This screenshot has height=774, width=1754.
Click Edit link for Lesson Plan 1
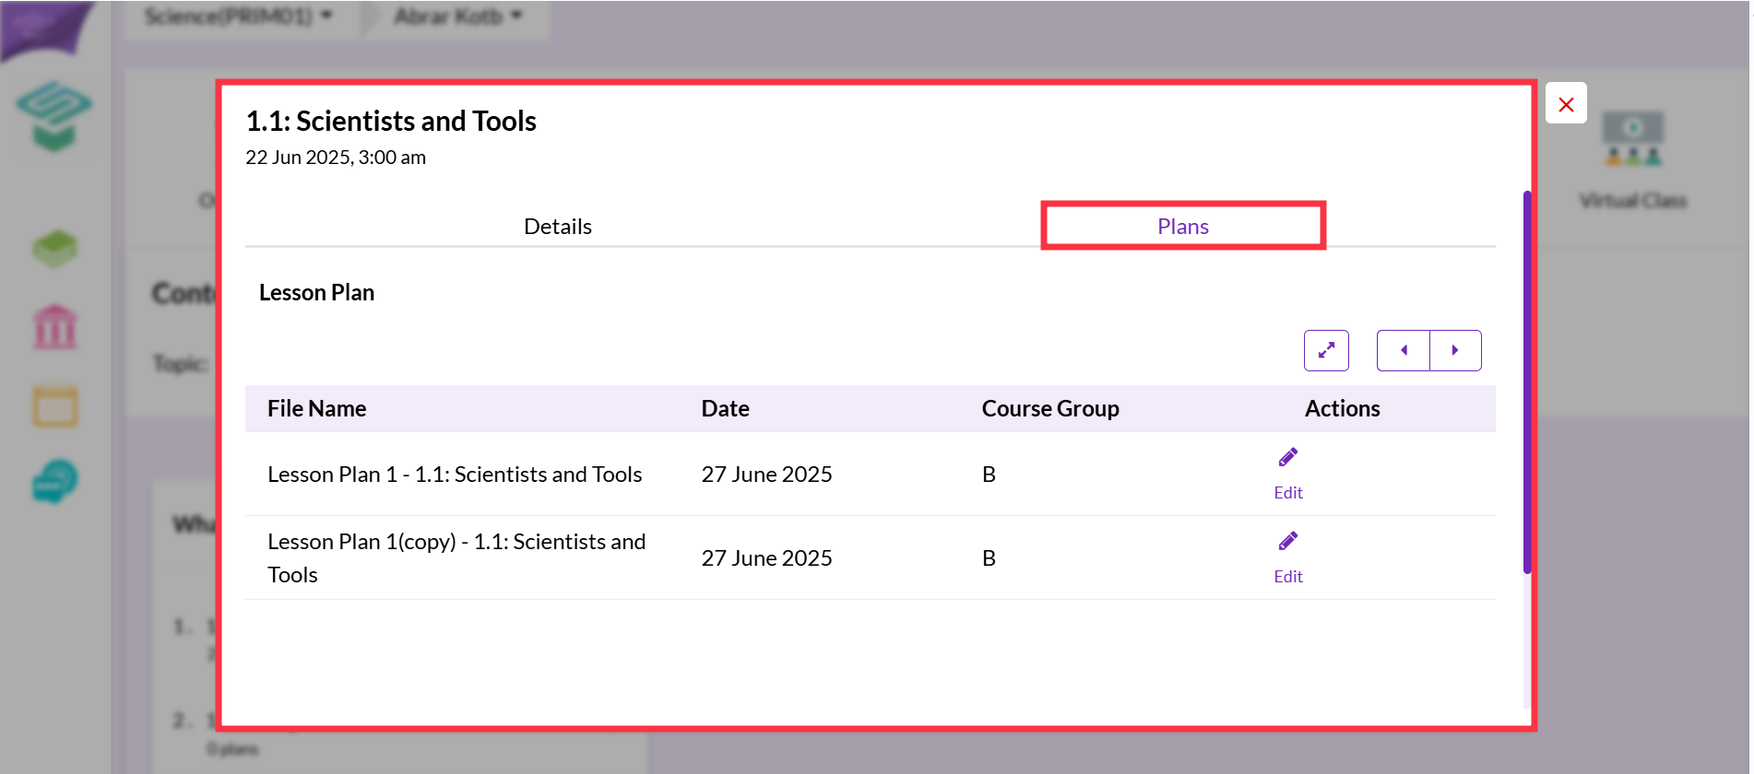[x=1288, y=493]
